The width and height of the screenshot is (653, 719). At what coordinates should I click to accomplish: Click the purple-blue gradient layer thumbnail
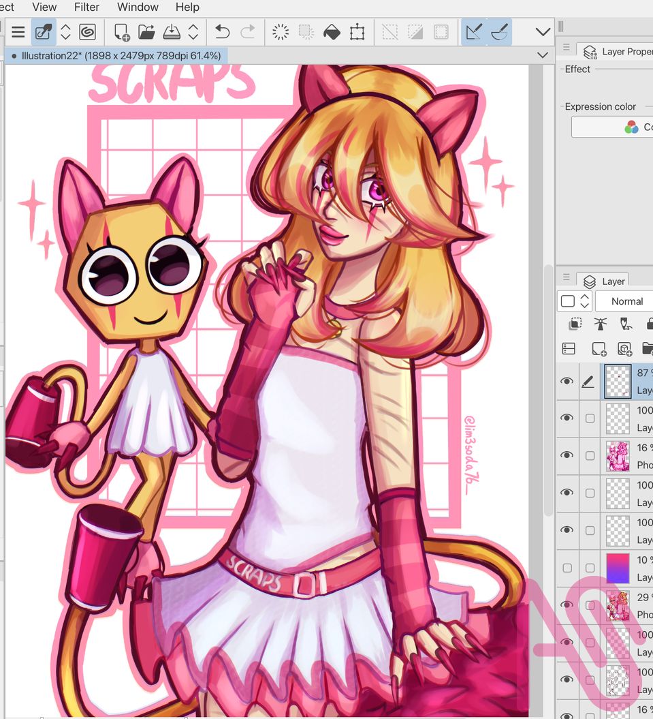click(618, 567)
